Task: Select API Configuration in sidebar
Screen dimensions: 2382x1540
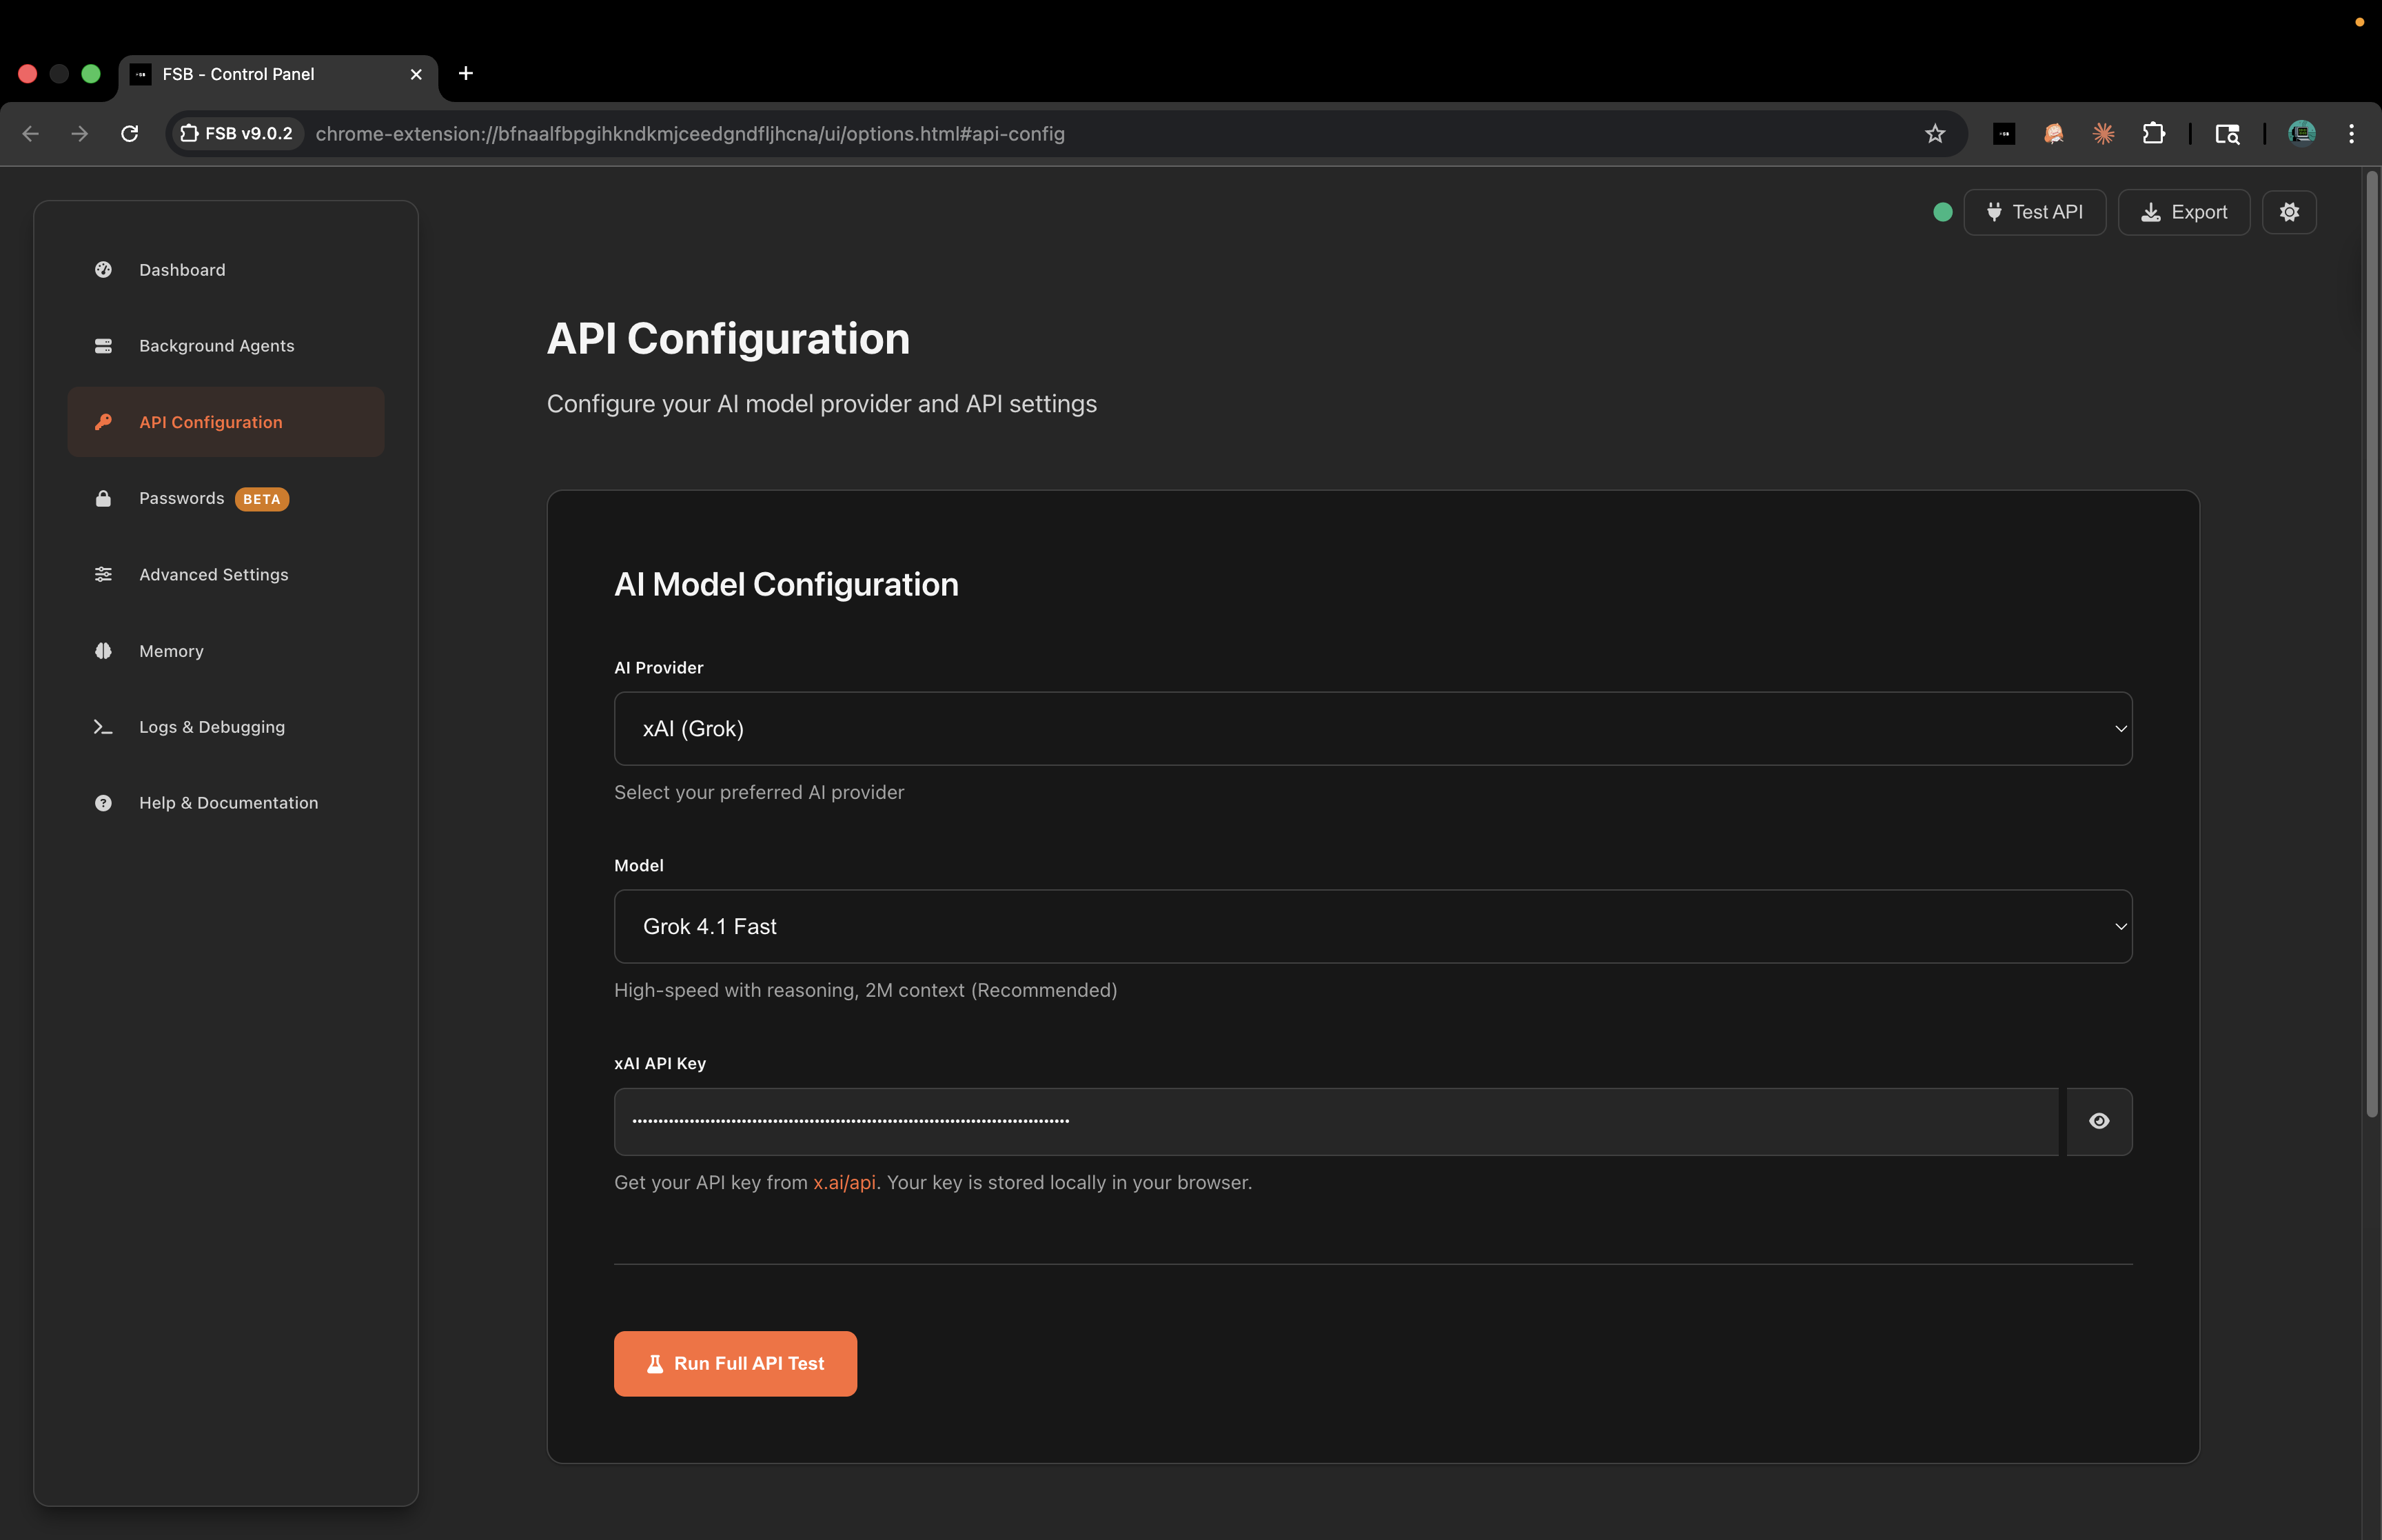Action: click(x=226, y=422)
